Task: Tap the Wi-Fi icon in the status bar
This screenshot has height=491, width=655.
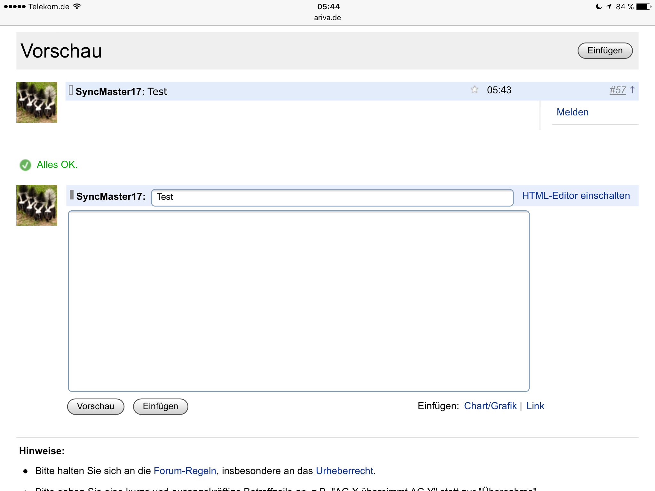Action: pyautogui.click(x=77, y=6)
